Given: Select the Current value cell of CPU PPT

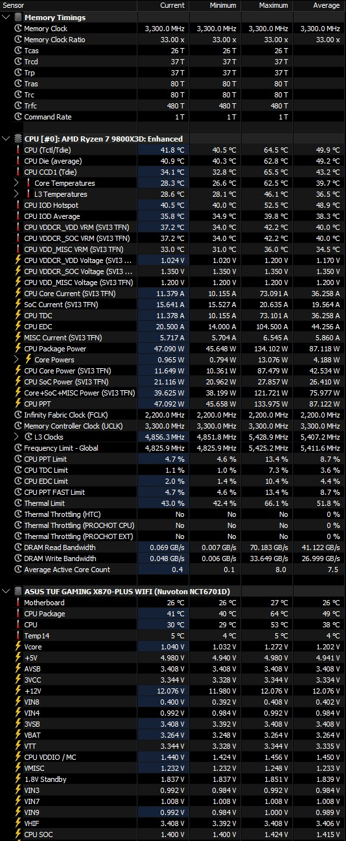Looking at the screenshot, I should tap(163, 404).
